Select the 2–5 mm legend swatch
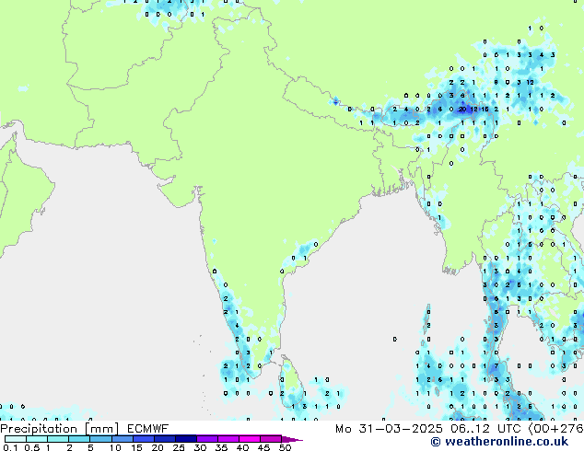 pyautogui.click(x=79, y=439)
